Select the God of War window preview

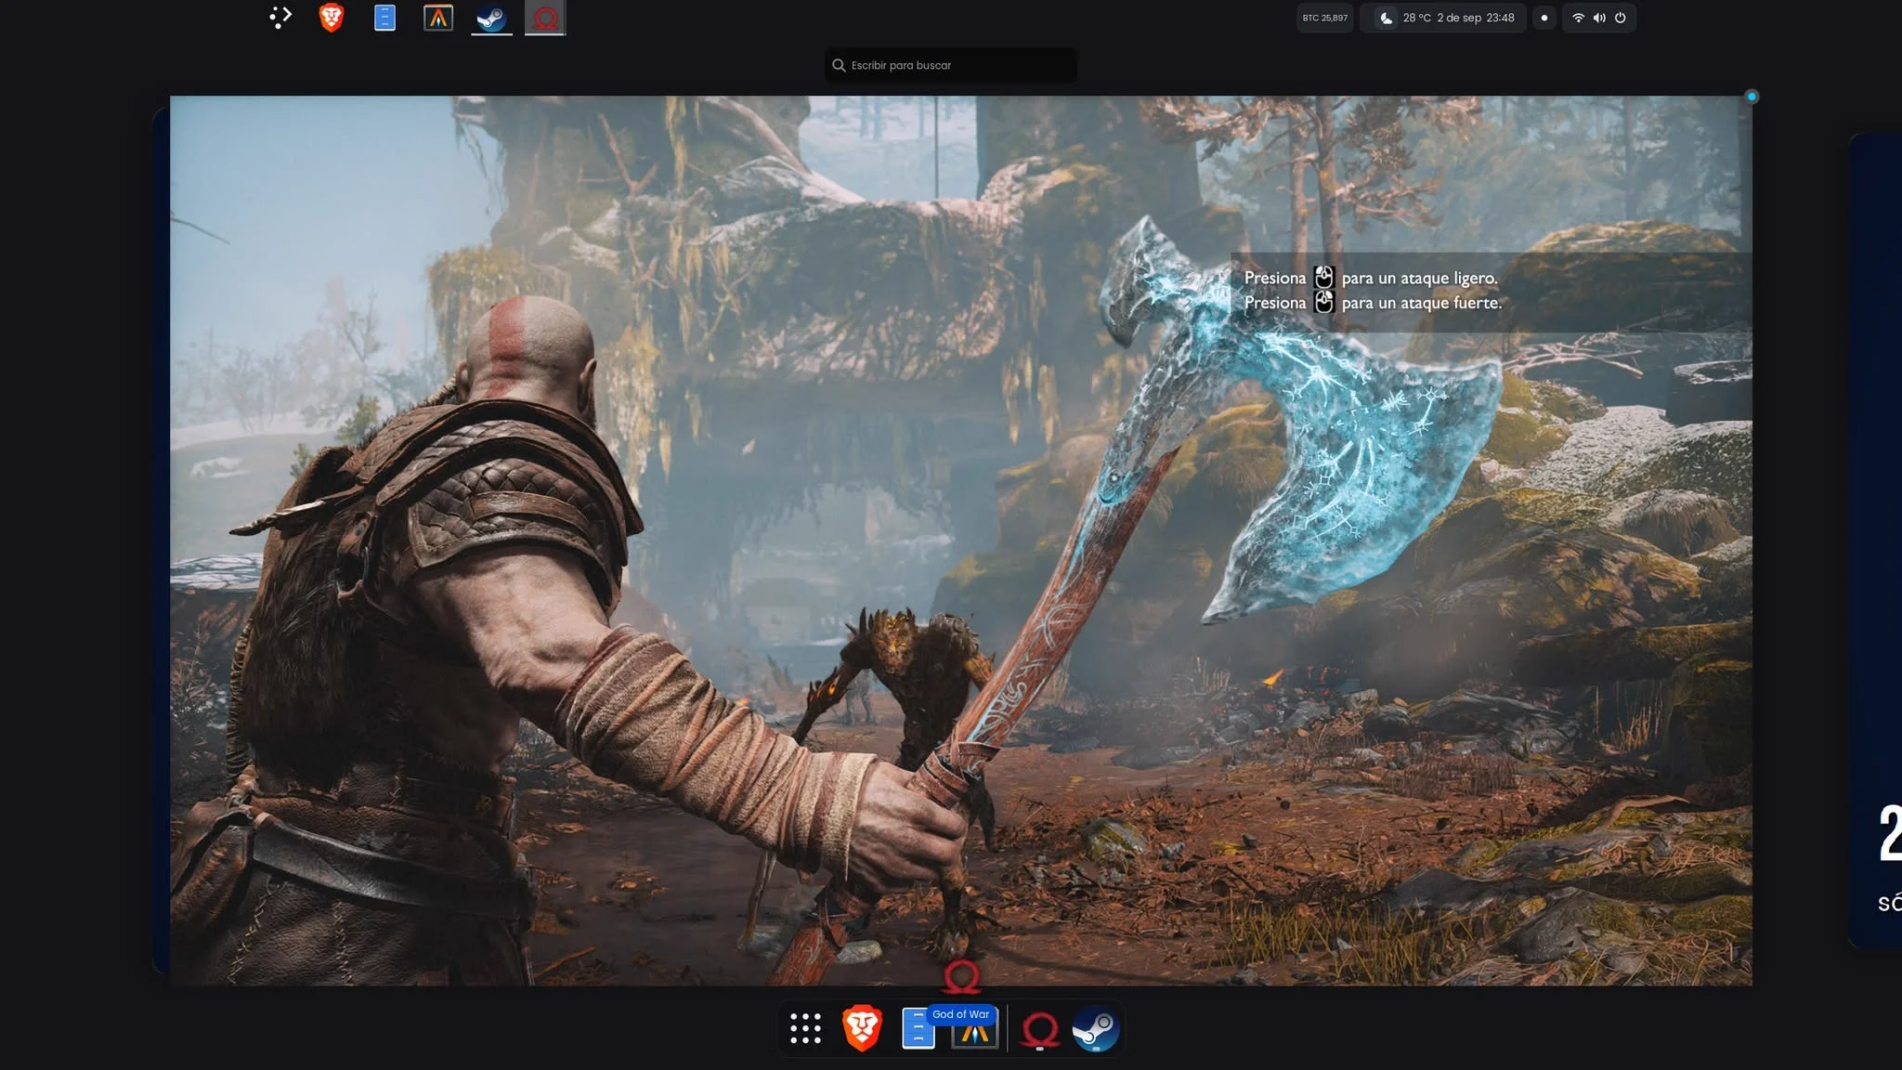coord(961,541)
